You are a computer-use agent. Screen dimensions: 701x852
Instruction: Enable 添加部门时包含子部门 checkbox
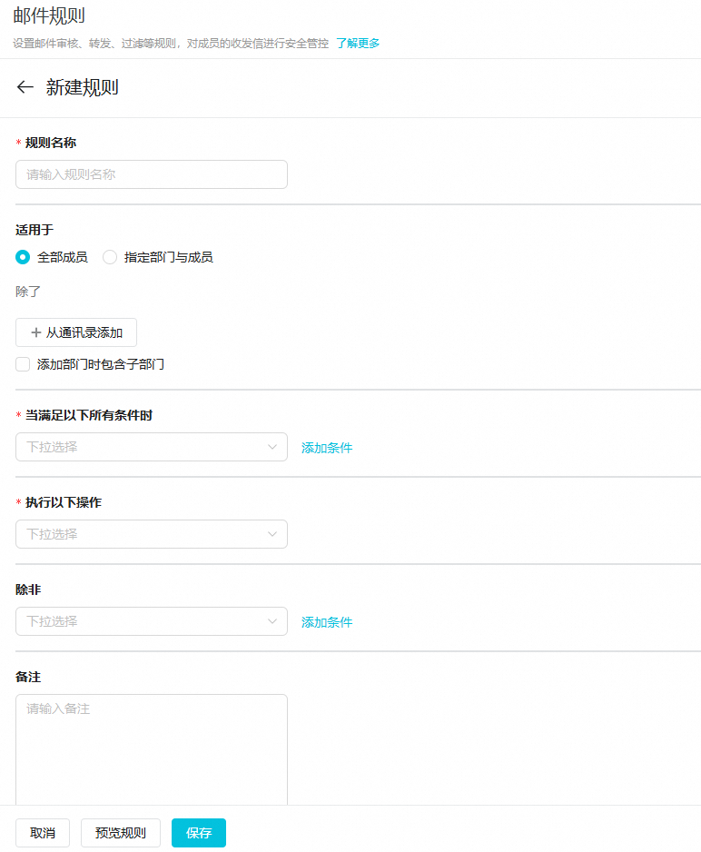[x=23, y=364]
